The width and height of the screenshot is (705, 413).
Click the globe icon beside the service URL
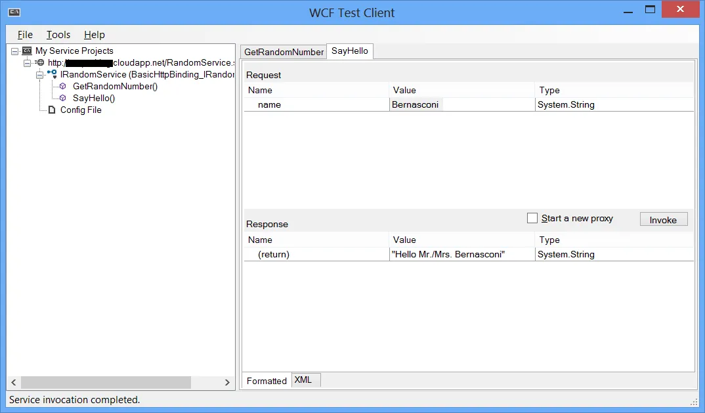(x=41, y=62)
